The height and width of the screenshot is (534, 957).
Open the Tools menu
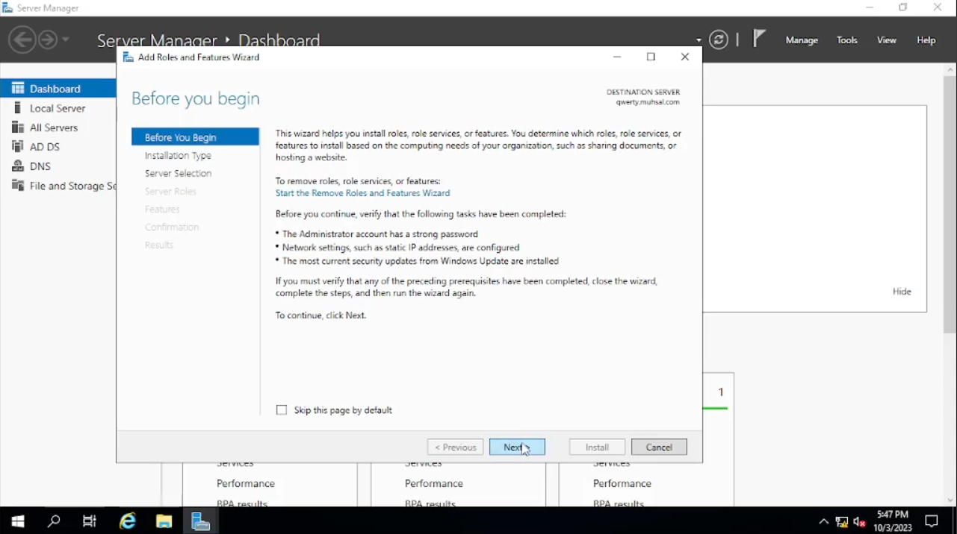(x=847, y=40)
